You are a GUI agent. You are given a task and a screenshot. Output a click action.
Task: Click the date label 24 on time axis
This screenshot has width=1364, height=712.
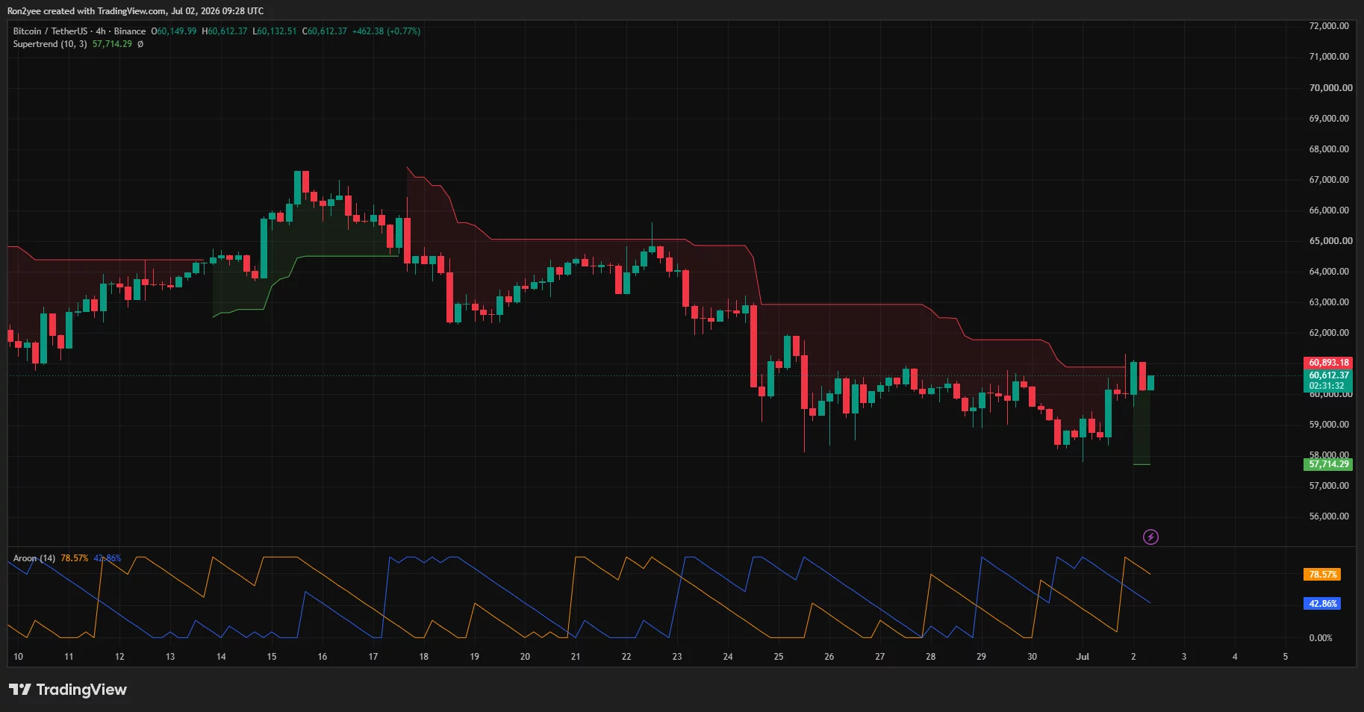tap(728, 657)
